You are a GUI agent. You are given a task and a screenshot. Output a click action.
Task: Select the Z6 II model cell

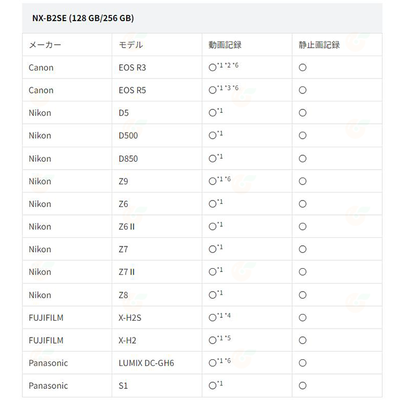[127, 227]
